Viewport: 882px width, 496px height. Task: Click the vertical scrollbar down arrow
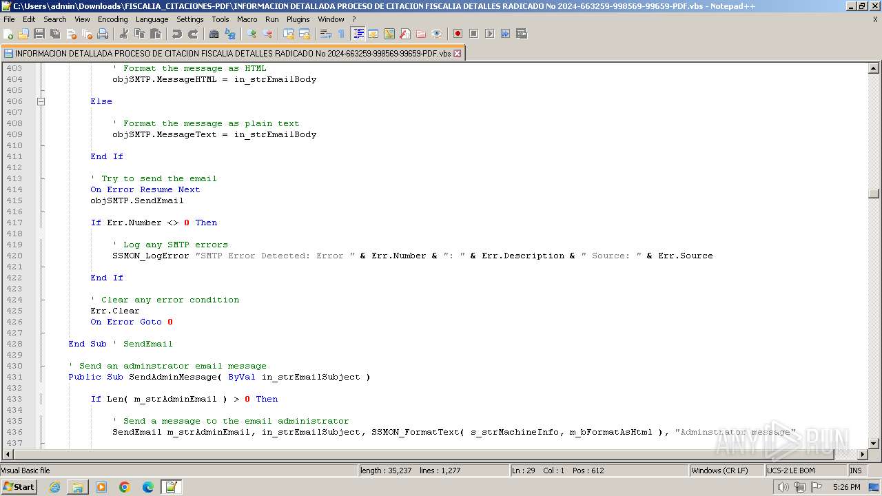click(874, 444)
